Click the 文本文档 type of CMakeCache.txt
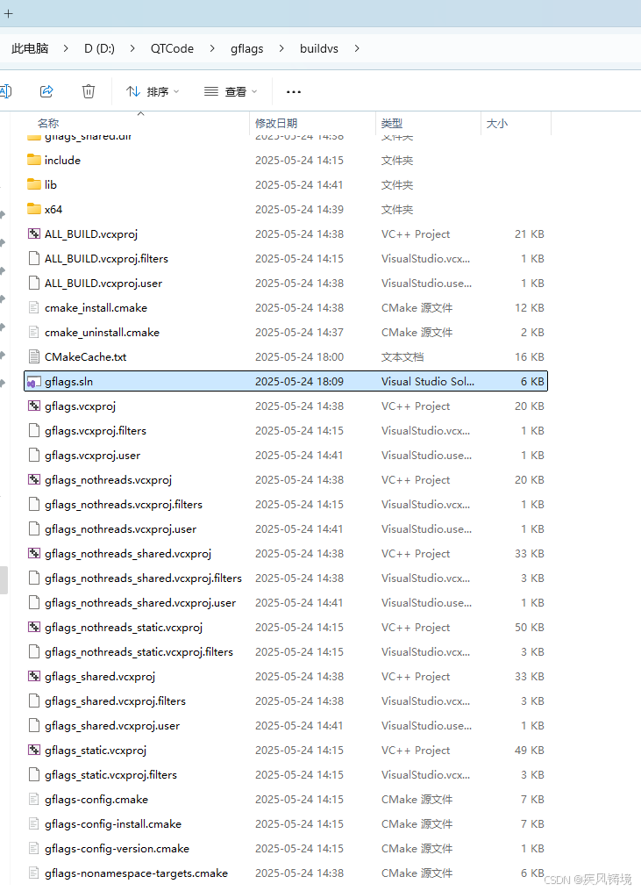The height and width of the screenshot is (891, 641). pos(402,357)
